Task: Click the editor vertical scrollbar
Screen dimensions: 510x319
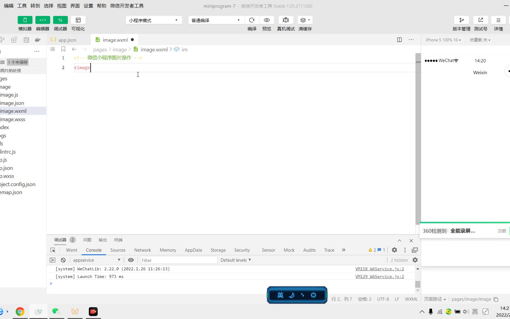Action: 418,139
